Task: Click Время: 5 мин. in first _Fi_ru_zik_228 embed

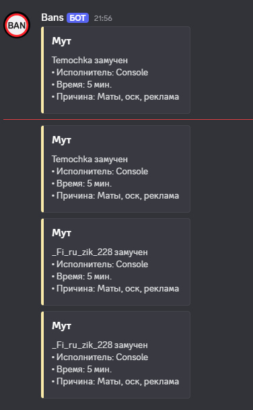Action: 81,277
